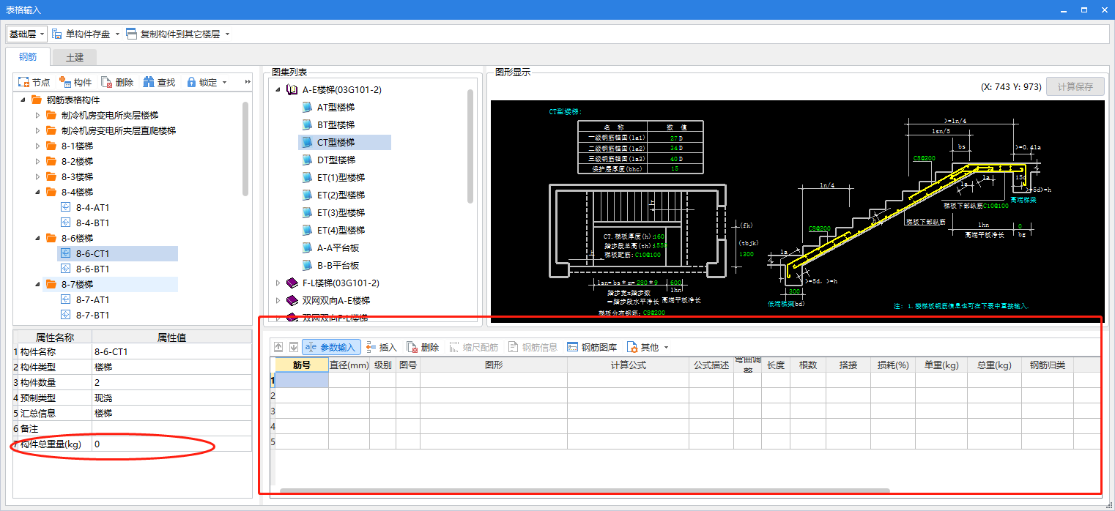Image resolution: width=1115 pixels, height=511 pixels.
Task: Click the 插入 (insert) row icon
Action: pyautogui.click(x=371, y=347)
